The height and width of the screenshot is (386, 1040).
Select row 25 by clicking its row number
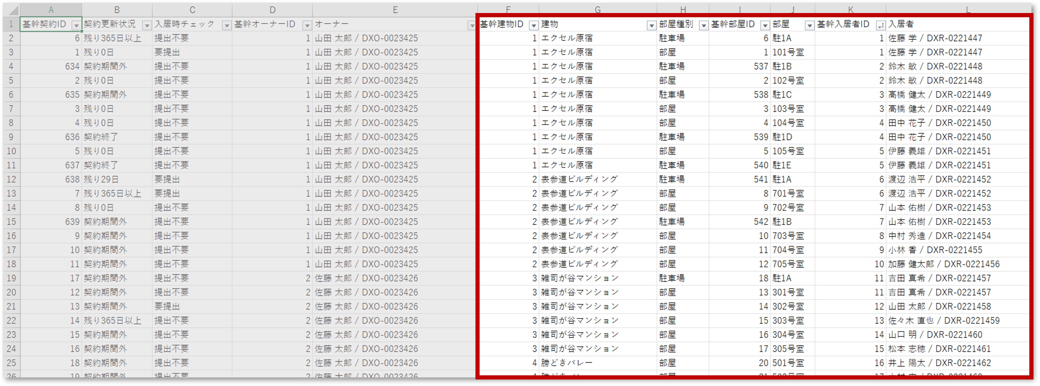click(x=11, y=363)
